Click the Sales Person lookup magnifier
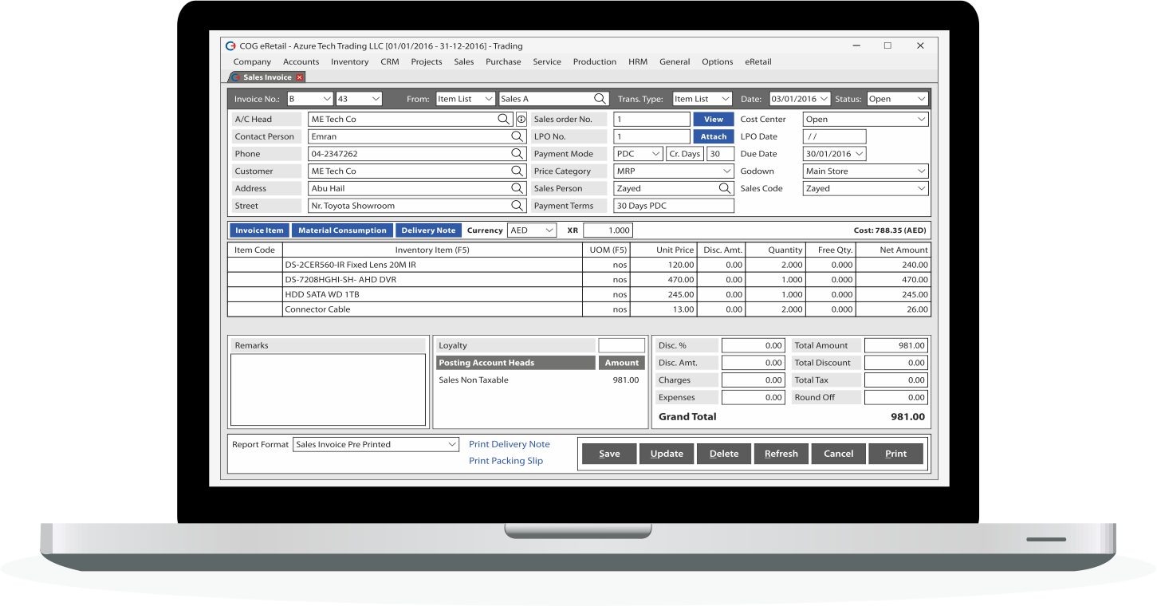The image size is (1157, 606). click(x=724, y=188)
